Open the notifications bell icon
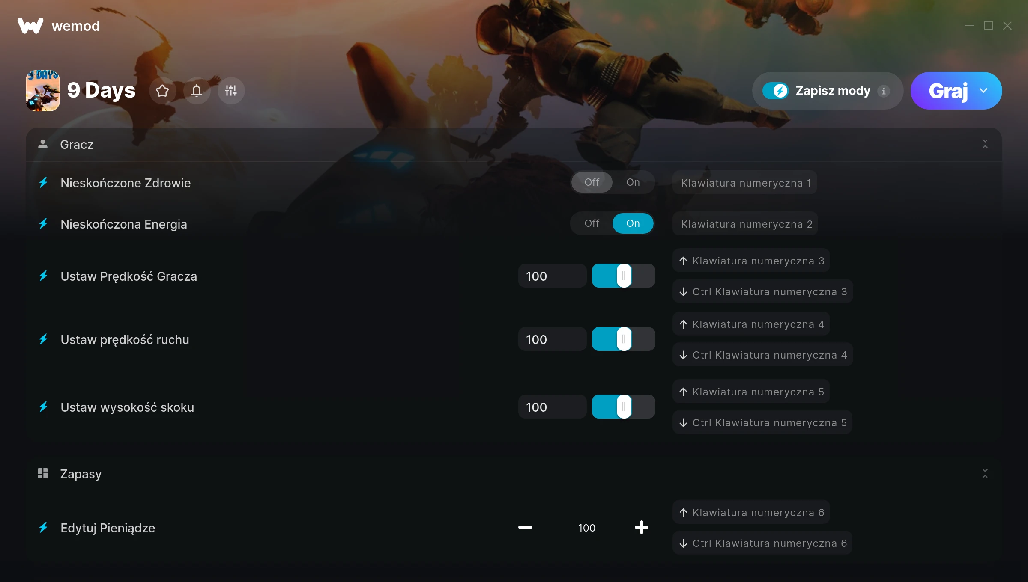The width and height of the screenshot is (1028, 582). (197, 91)
